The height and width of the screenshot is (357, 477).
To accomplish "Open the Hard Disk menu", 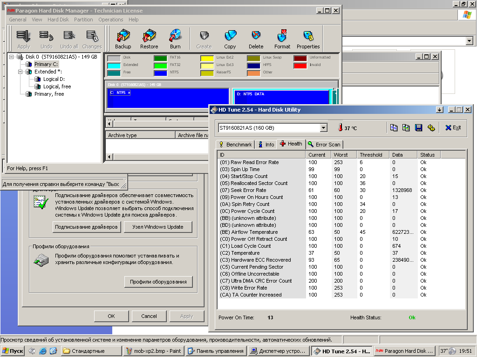I will [x=58, y=20].
